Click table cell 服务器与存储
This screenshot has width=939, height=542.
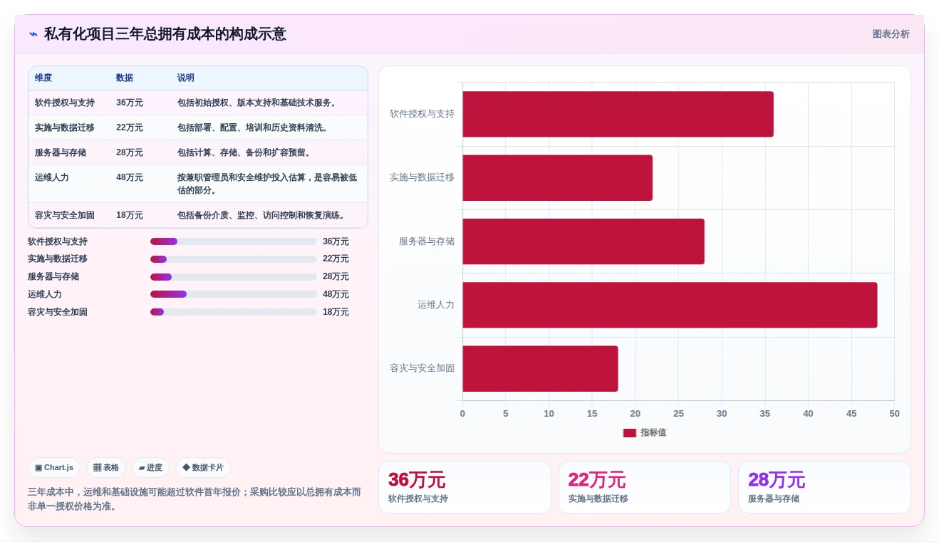click(61, 152)
